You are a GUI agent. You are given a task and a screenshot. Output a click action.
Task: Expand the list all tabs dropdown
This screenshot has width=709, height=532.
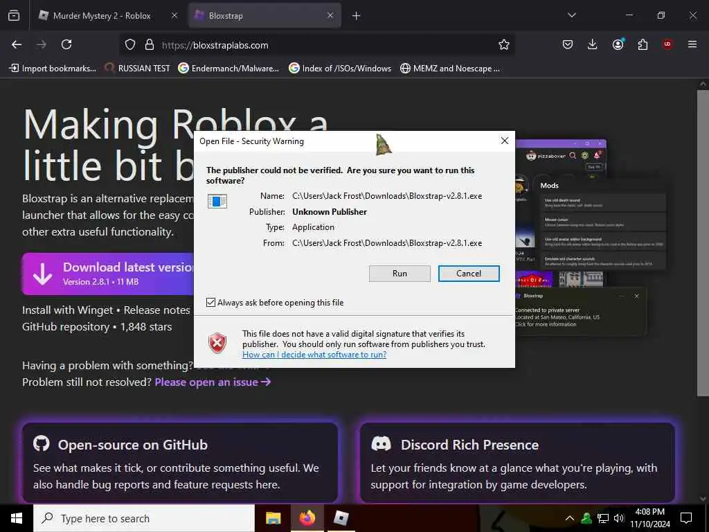[572, 15]
